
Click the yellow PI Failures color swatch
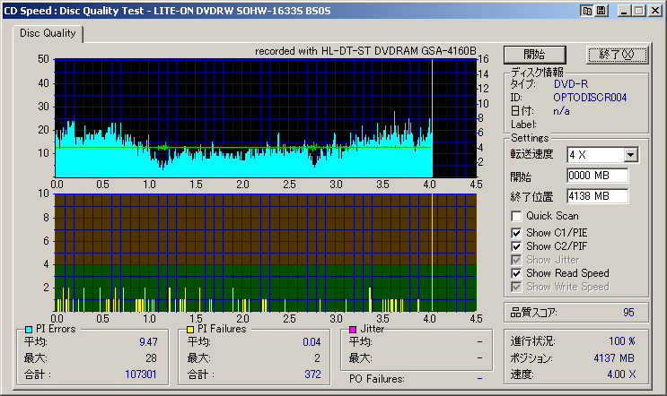click(x=190, y=330)
